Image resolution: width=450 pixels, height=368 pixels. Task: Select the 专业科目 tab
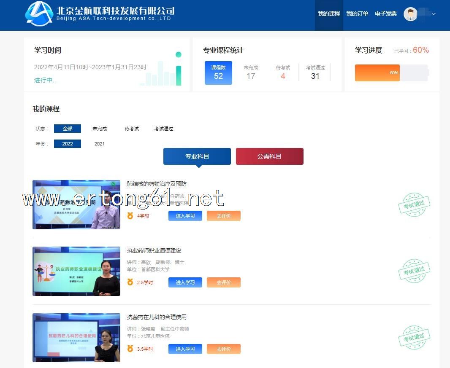[197, 156]
